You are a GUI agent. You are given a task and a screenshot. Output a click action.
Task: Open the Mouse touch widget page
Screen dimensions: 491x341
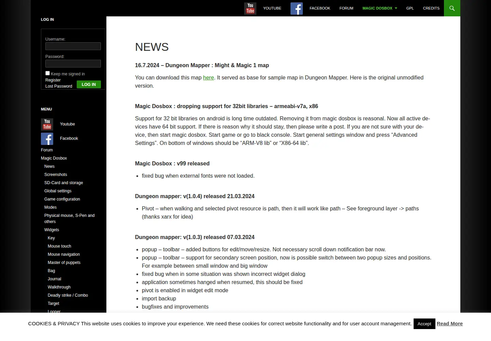coord(59,246)
